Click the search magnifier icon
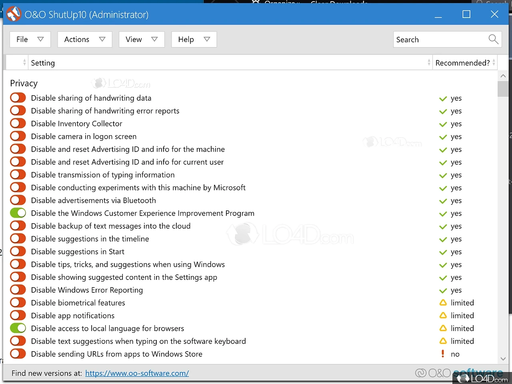The image size is (512, 384). 493,39
